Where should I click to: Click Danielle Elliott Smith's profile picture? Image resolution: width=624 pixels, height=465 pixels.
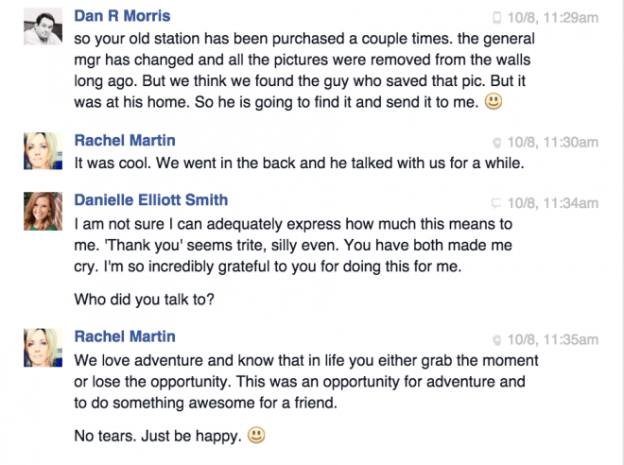click(x=43, y=211)
